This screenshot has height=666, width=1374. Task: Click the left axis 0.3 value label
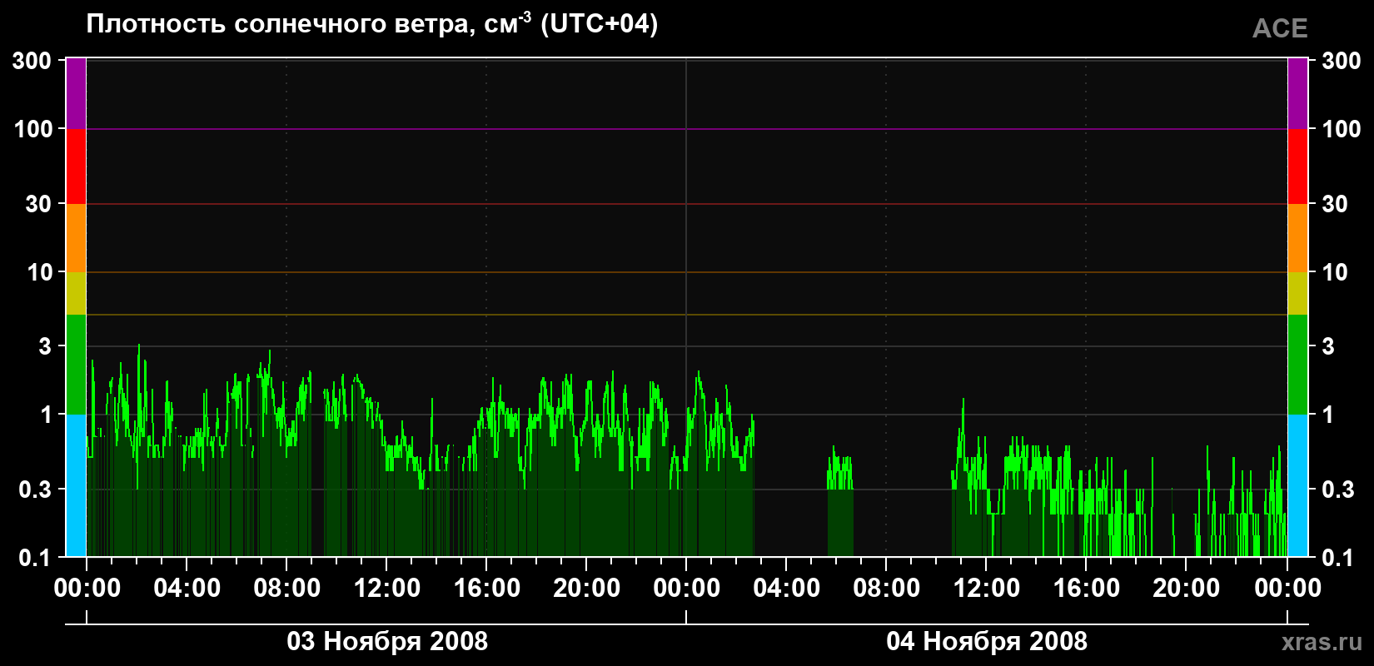tap(36, 490)
